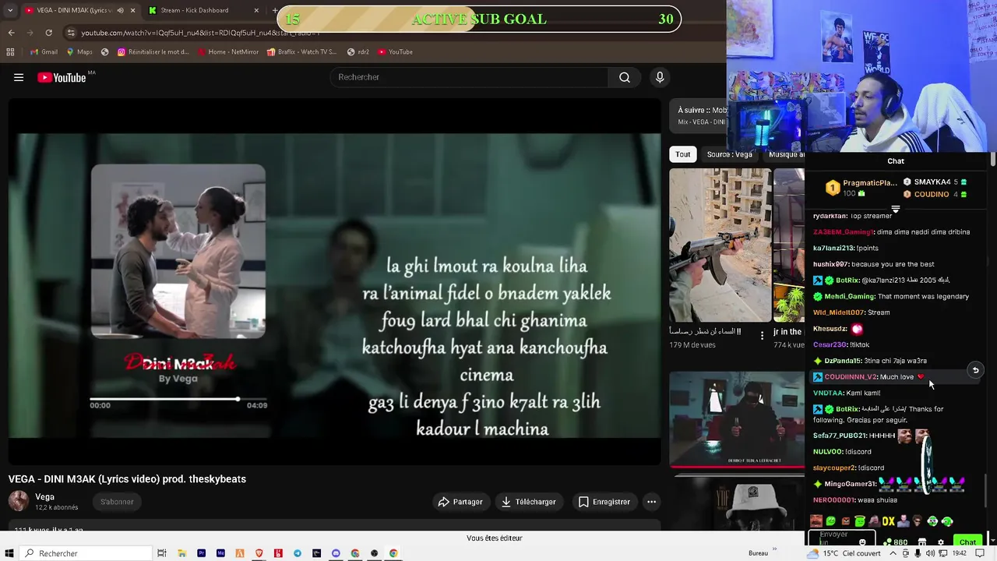Open the three-dot options for the rifle video
Screen dimensions: 997x561
tap(763, 336)
